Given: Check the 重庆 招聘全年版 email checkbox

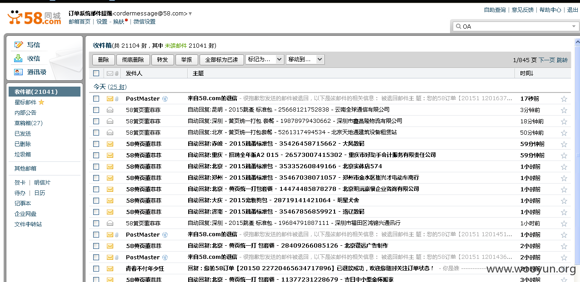Looking at the screenshot, I should pyautogui.click(x=96, y=155).
